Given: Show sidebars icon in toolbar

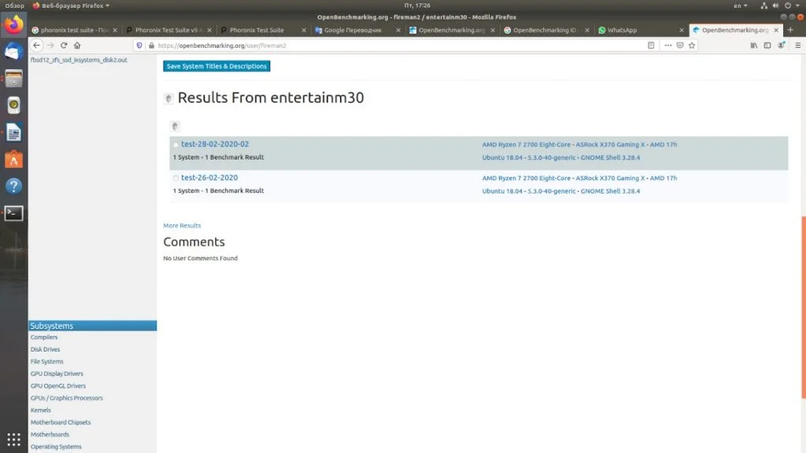Looking at the screenshot, I should coord(767,45).
